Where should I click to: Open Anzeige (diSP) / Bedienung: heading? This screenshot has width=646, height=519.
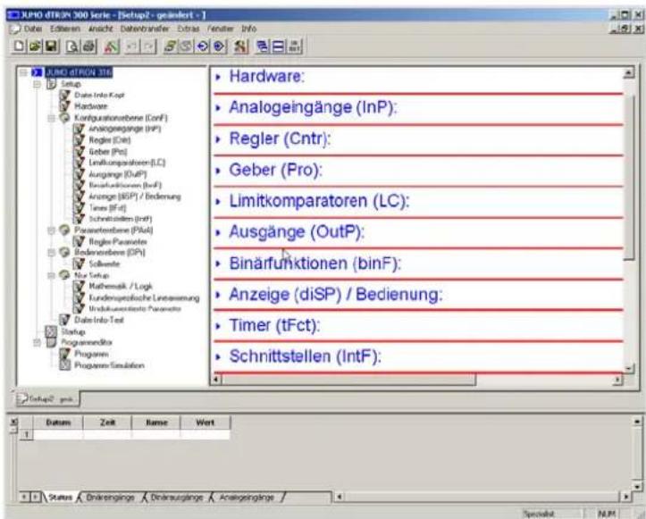pyautogui.click(x=336, y=295)
